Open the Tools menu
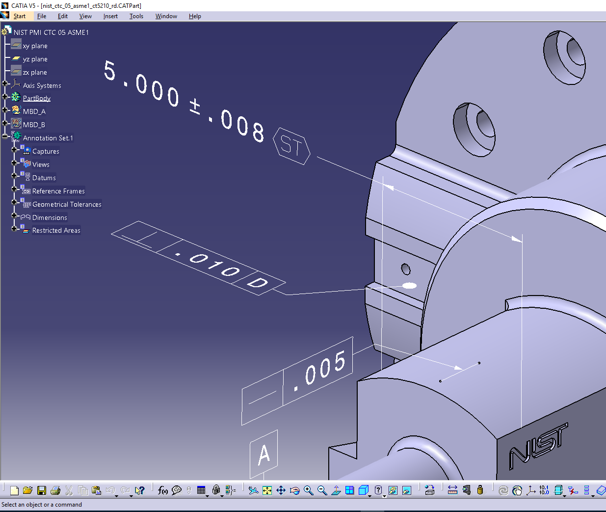The image size is (606, 512). coord(136,16)
